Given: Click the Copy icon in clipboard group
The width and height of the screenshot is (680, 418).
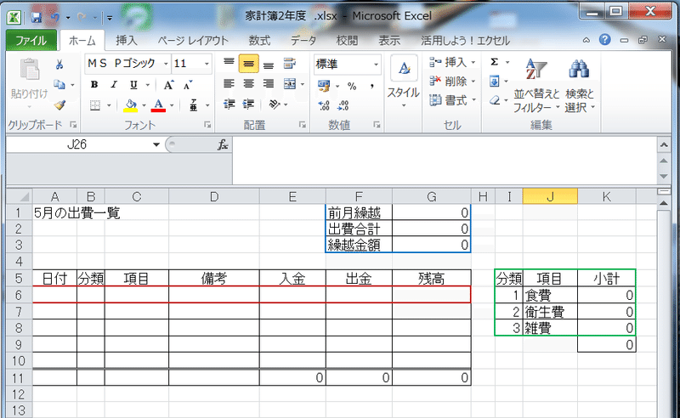Looking at the screenshot, I should tap(59, 85).
